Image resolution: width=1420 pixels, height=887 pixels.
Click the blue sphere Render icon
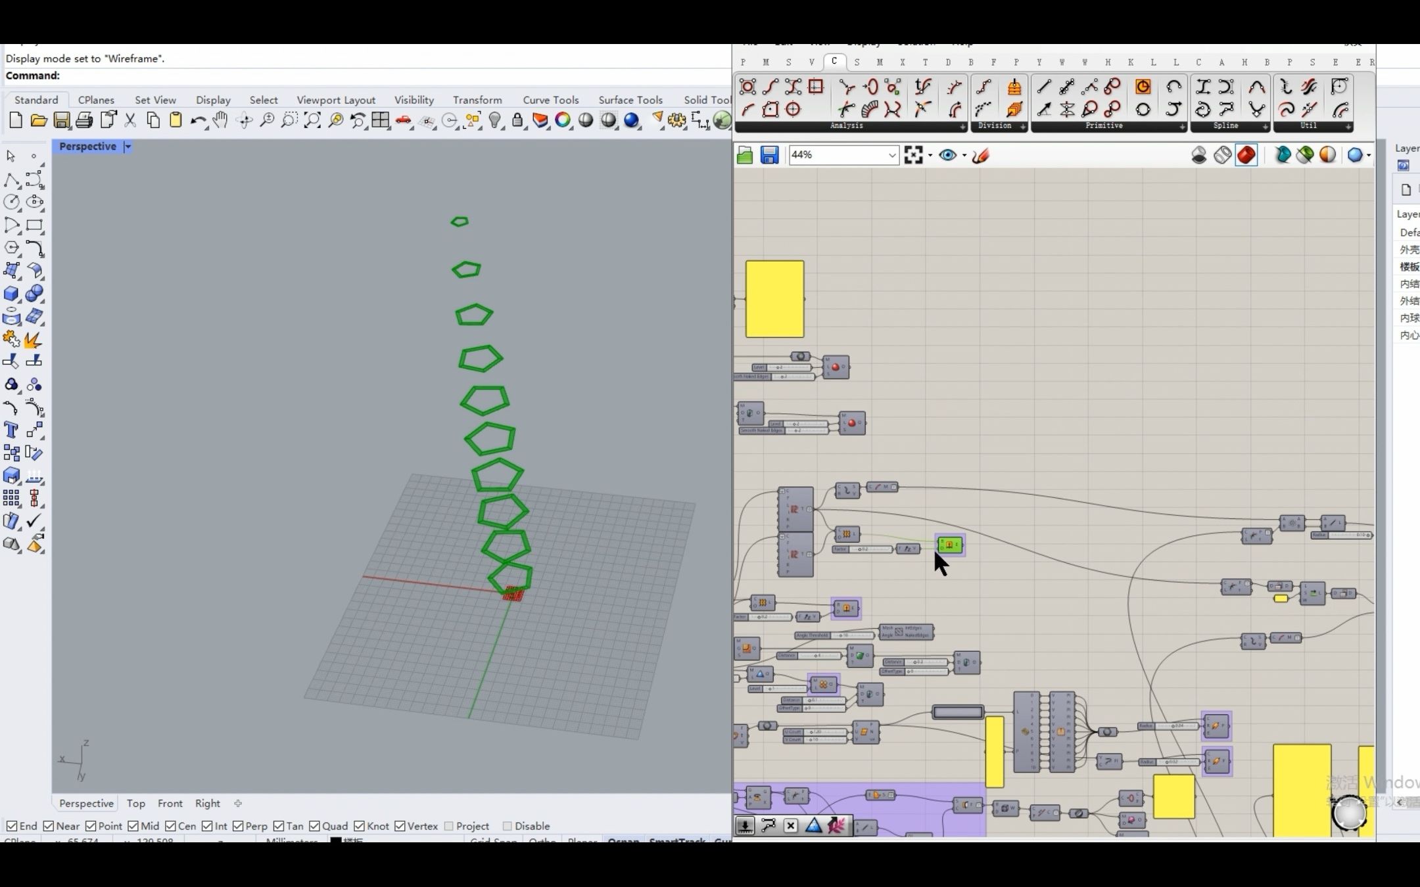click(x=631, y=120)
